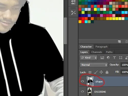Select the DSC05046 layer thumbnail
This screenshot has height=96, width=128.
pos(90,91)
